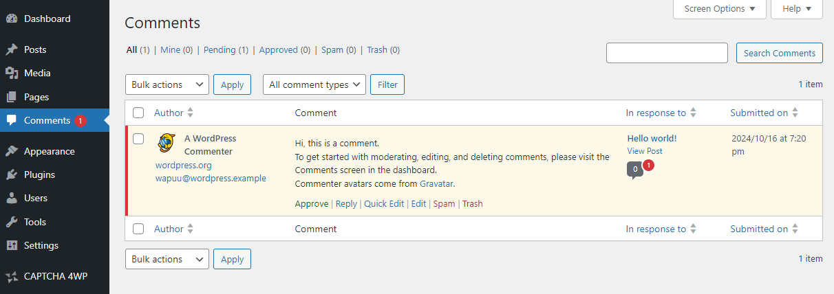This screenshot has width=834, height=294.
Task: Click the comment count bubble icon
Action: coord(635,169)
